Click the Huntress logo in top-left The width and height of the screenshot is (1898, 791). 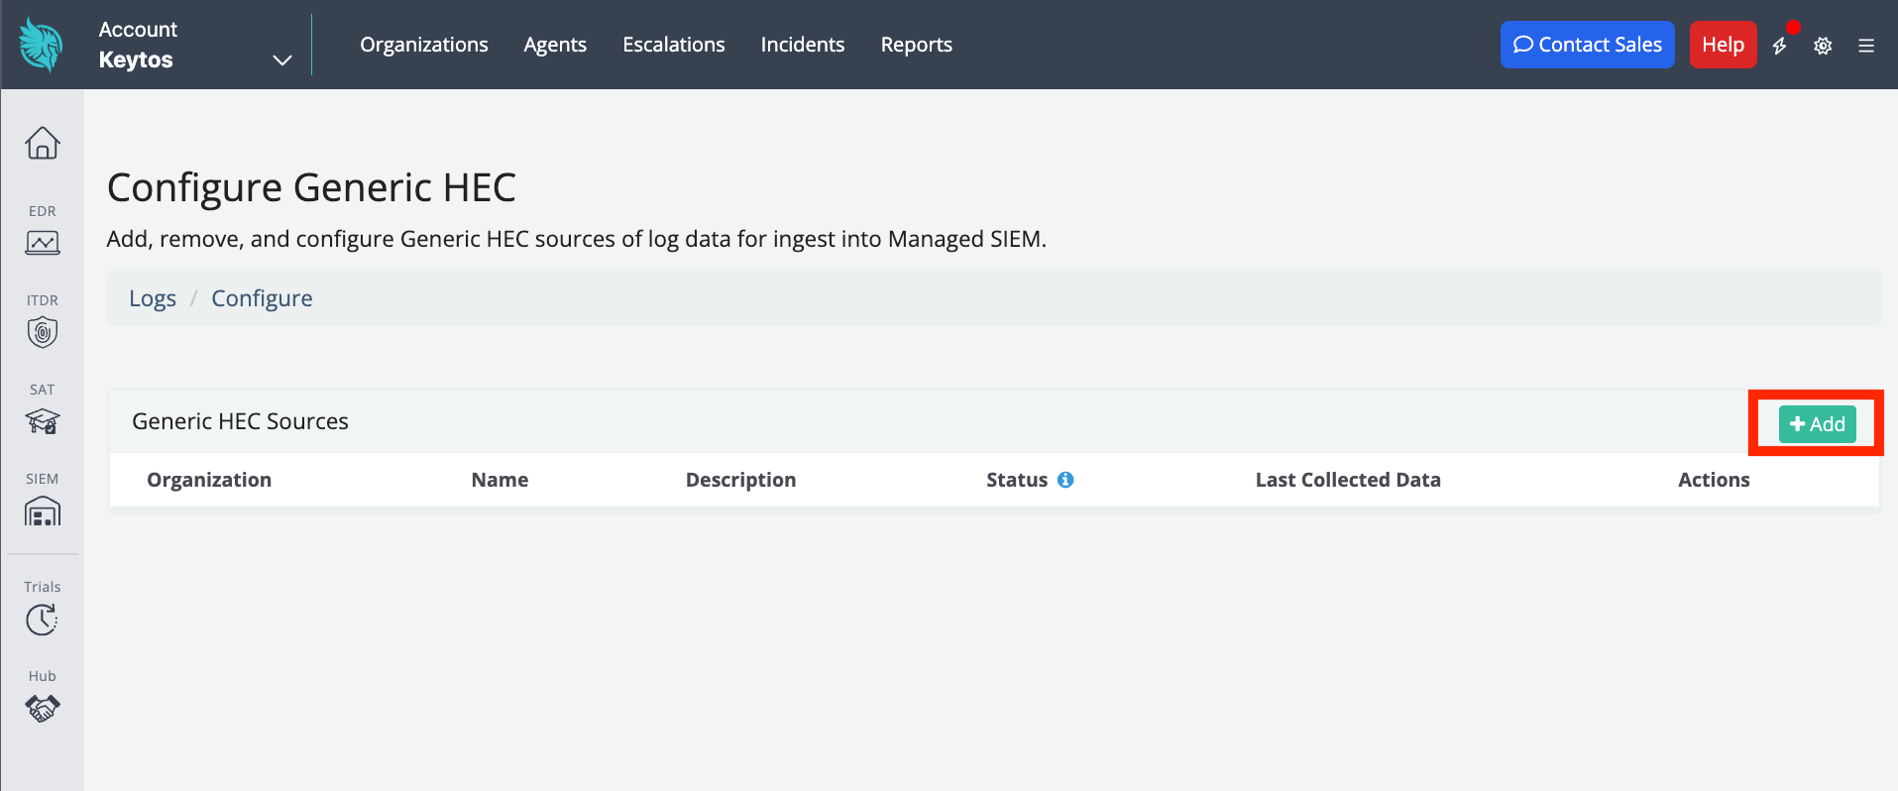(42, 45)
